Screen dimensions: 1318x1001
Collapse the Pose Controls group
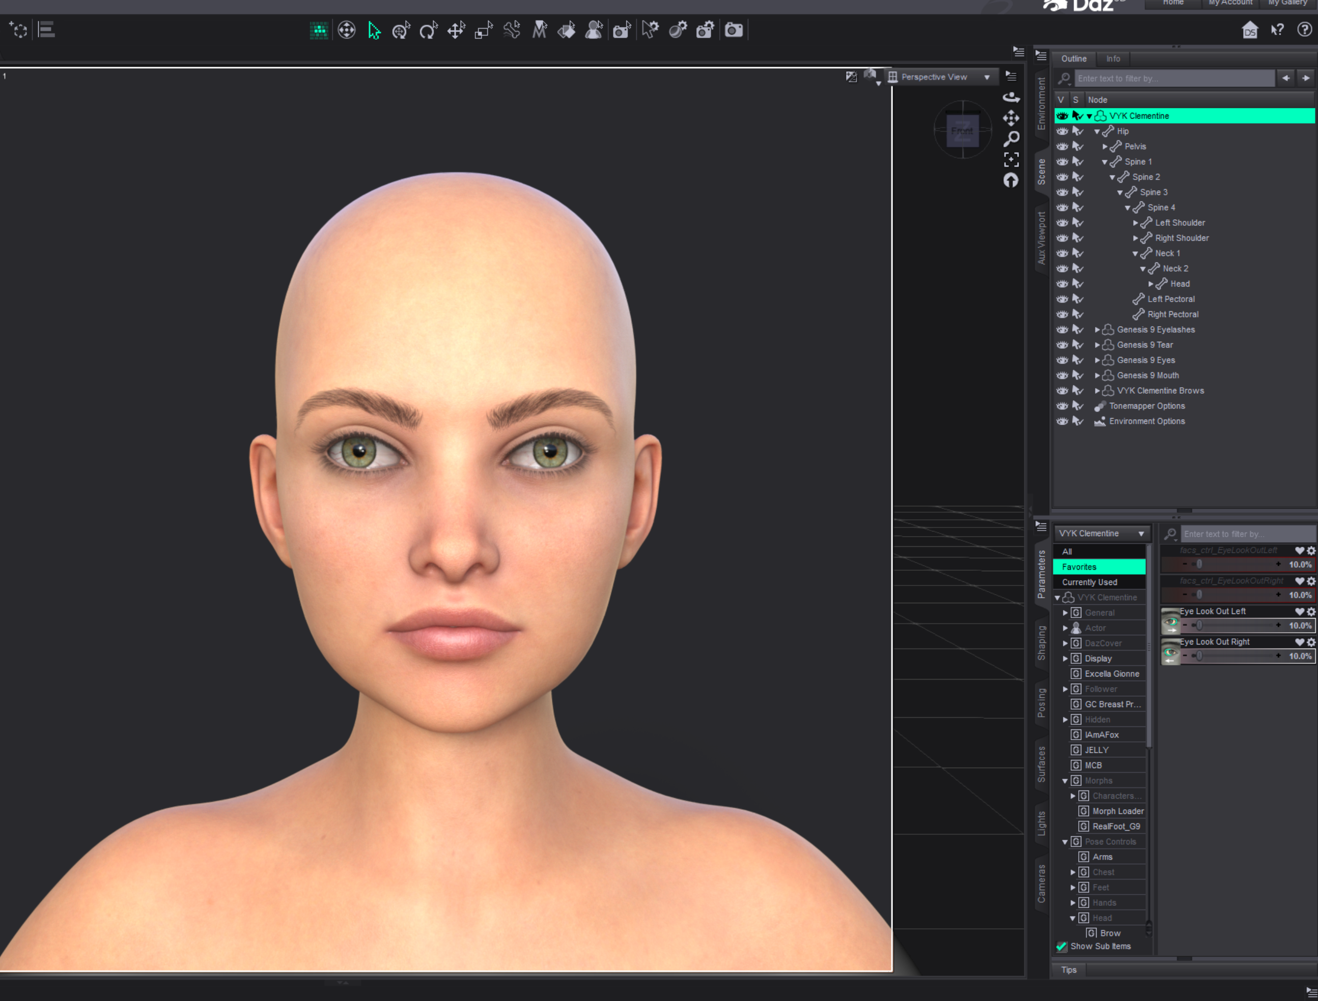click(1065, 842)
